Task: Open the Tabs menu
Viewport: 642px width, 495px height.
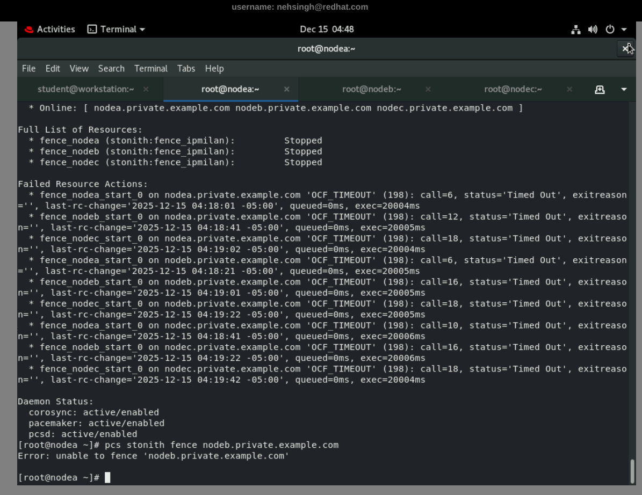Action: [186, 69]
